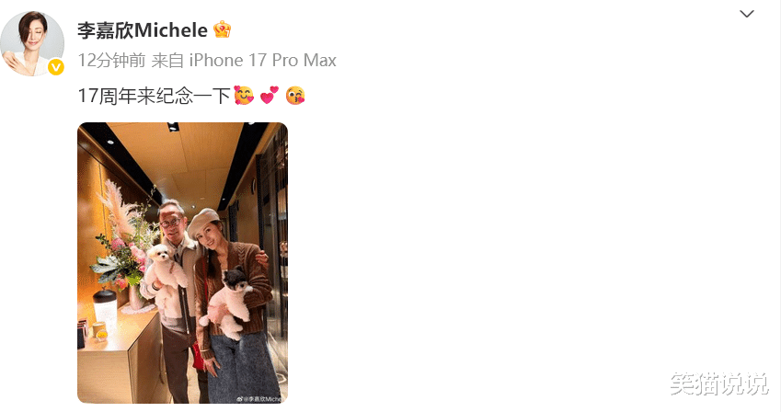781x412 pixels.
Task: Open the iPhone 17 Pro Max source link
Action: click(263, 61)
